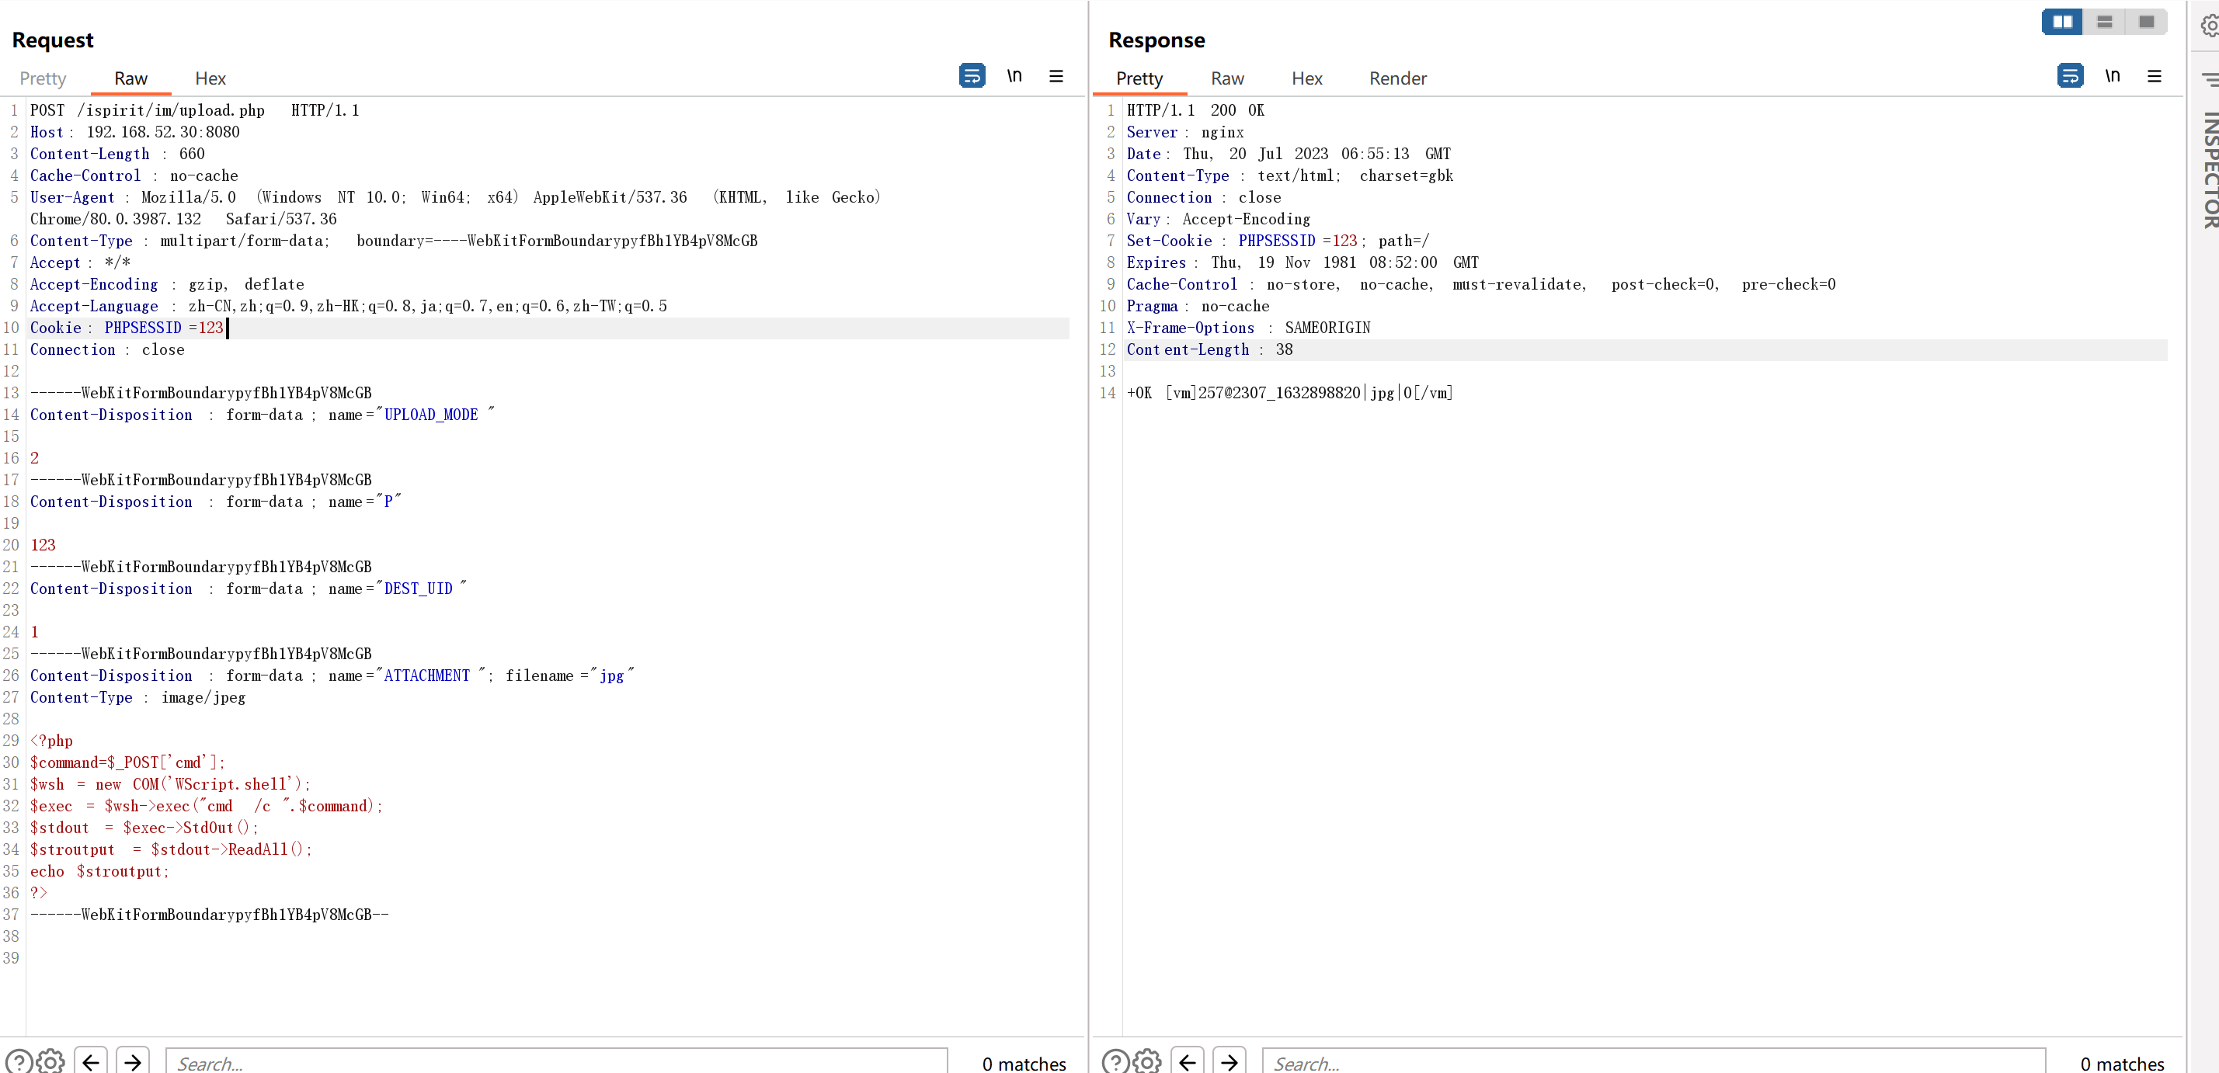
Task: Expand the INSPECTOR side panel
Action: (2210, 170)
